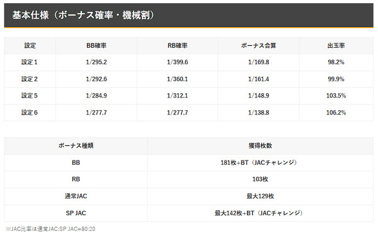Select the value 1/148.9
This screenshot has height=241, width=378.
[259, 96]
